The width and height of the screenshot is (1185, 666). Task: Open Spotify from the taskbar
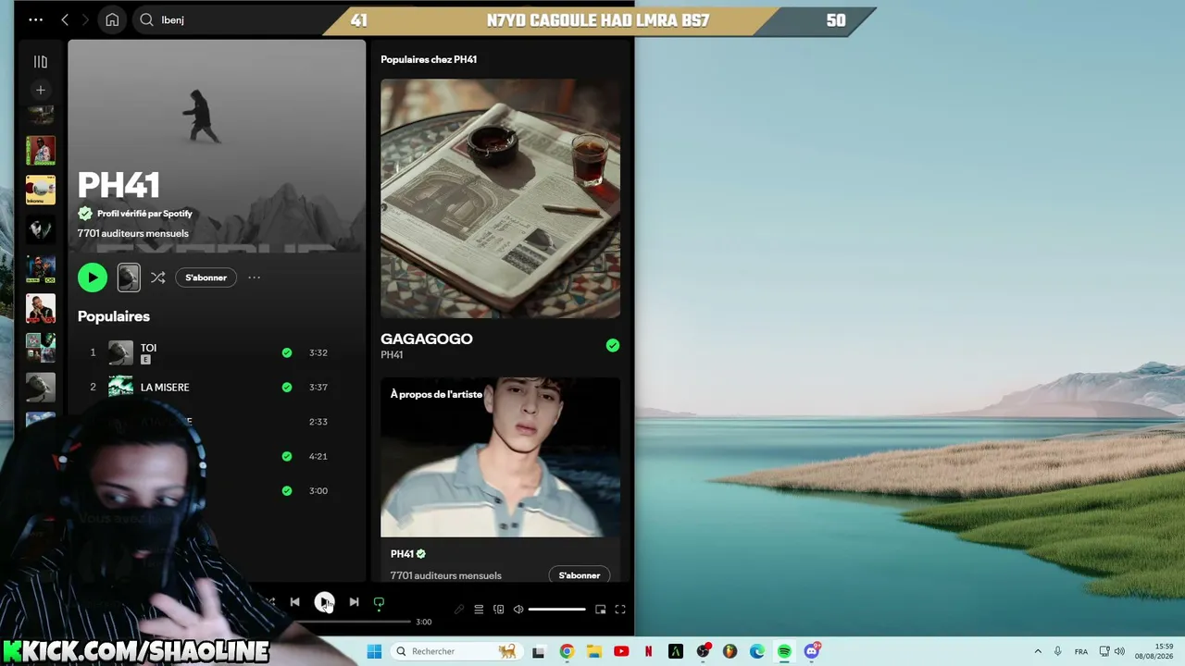tap(784, 651)
